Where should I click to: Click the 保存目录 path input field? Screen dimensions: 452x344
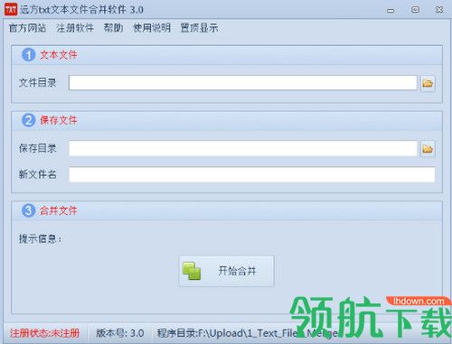pos(243,148)
